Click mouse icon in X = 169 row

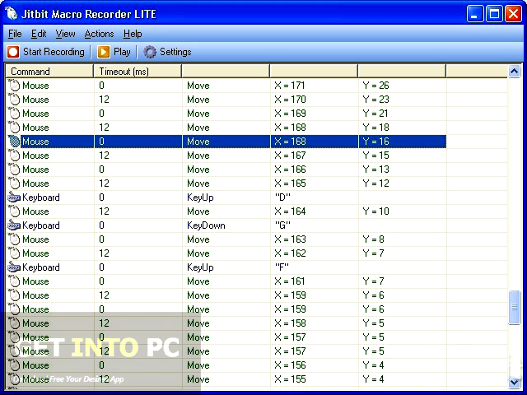pyautogui.click(x=14, y=114)
